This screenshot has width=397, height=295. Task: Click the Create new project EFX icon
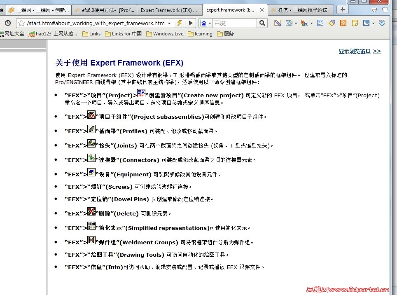click(x=141, y=93)
